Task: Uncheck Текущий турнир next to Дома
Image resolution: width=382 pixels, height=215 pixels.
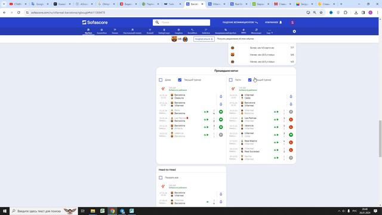Action: (x=180, y=80)
